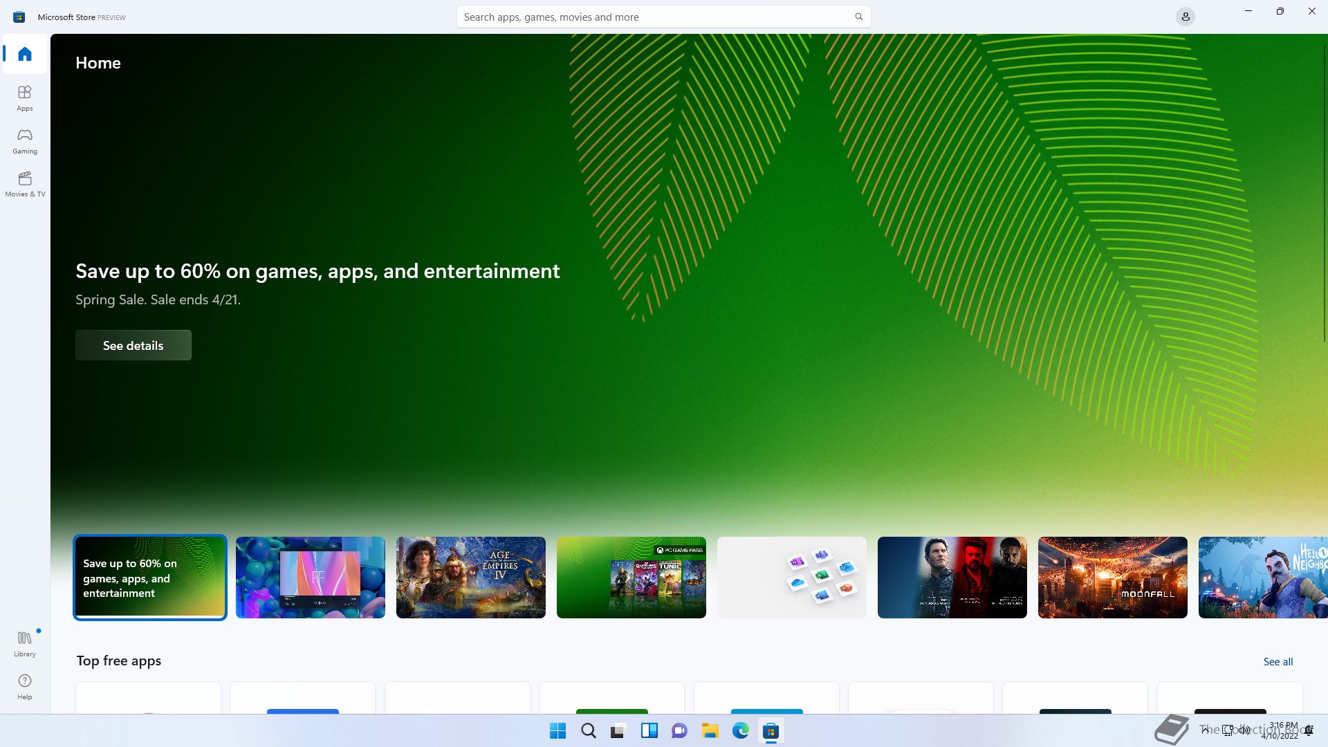1328x747 pixels.
Task: Click the Save up to 60% headline
Action: [317, 271]
